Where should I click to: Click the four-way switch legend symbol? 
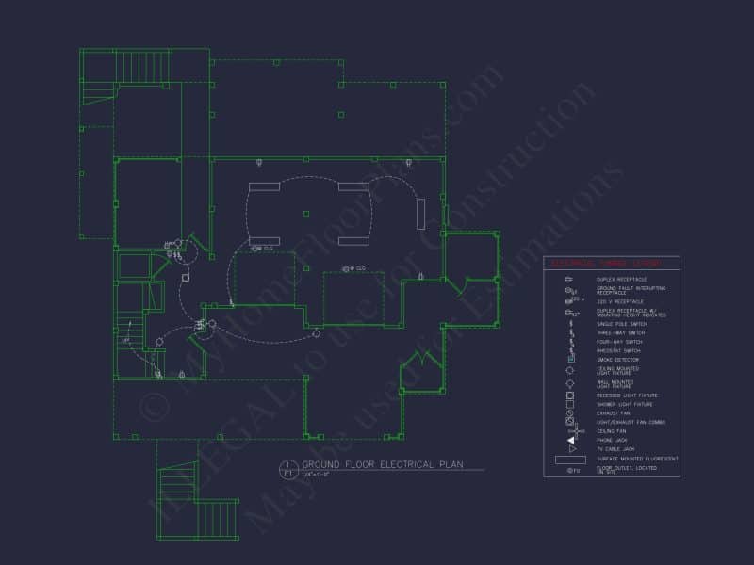572,342
